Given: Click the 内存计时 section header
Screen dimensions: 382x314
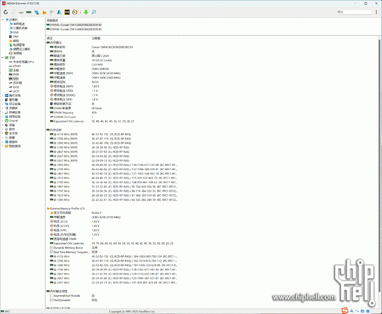Looking at the screenshot, I should [x=56, y=130].
